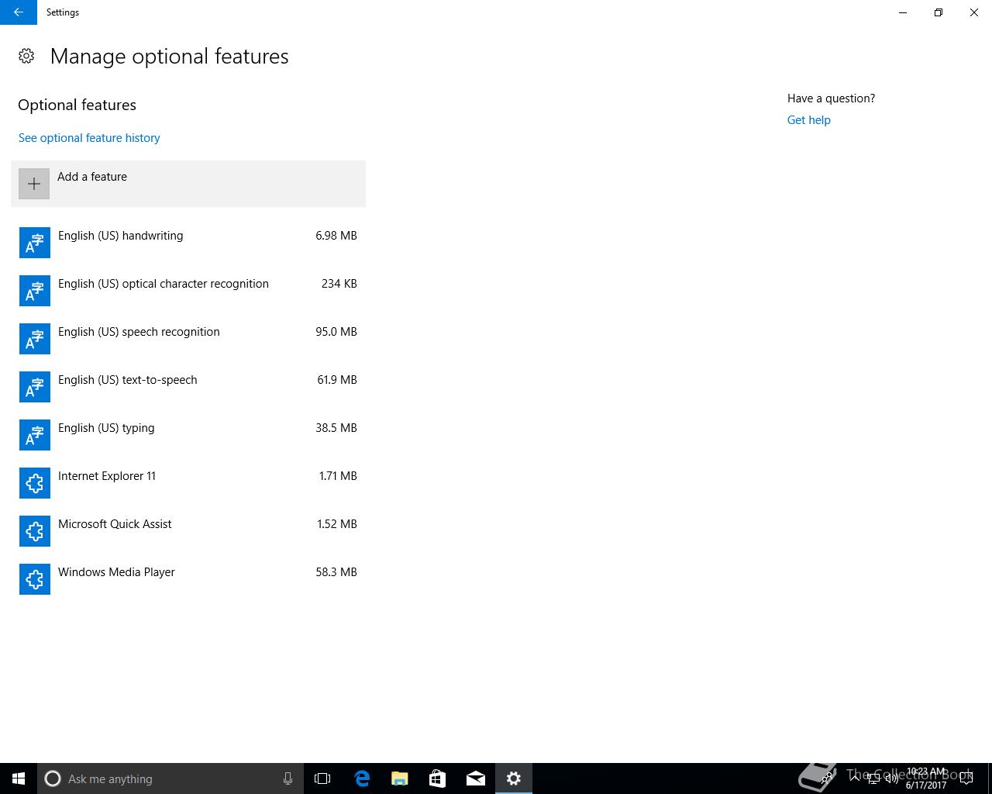The height and width of the screenshot is (794, 992).
Task: Click the Settings gear in the taskbar
Action: click(x=513, y=778)
